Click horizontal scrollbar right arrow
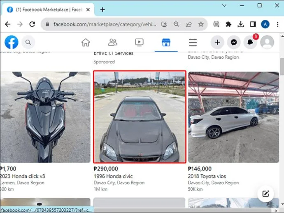Image resolution: width=284 pixels, height=213 pixels. (x=276, y=211)
